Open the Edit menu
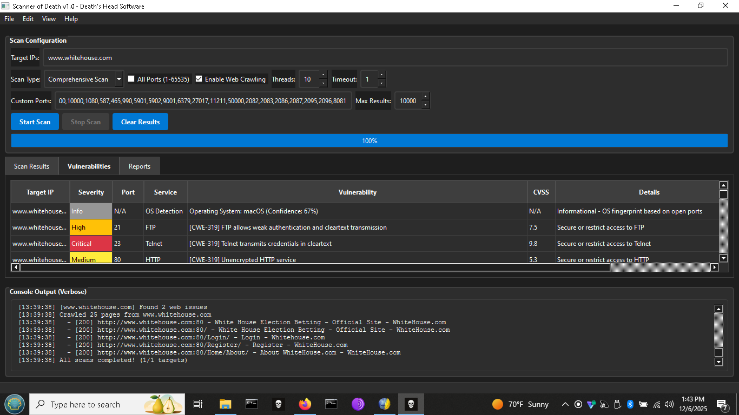The image size is (739, 415). click(x=28, y=19)
